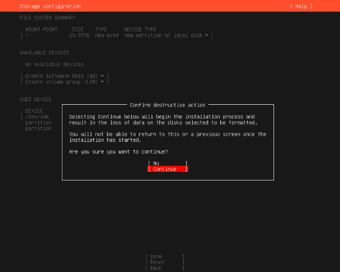340x272 pixels.
Task: Click the DEVICE TYPE column header
Action: pyautogui.click(x=140, y=29)
